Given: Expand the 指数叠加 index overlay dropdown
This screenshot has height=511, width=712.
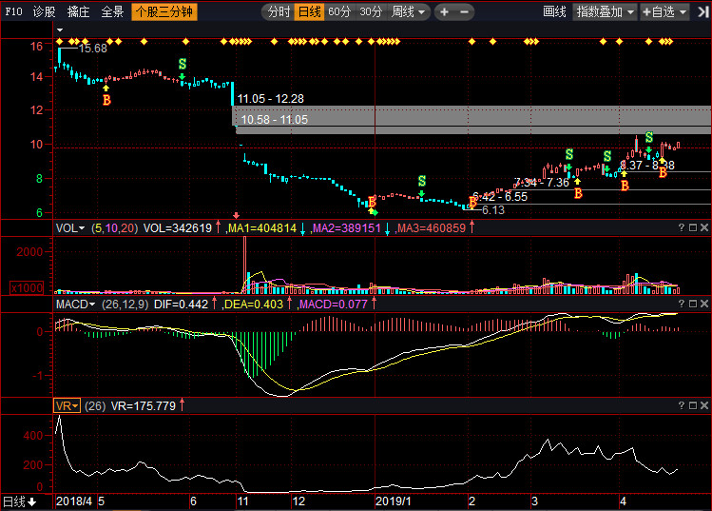Looking at the screenshot, I should 606,12.
